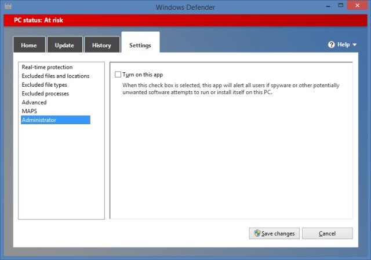This screenshot has width=371, height=260.
Task: Enable the 'Turn on this app' checkbox
Action: (118, 75)
